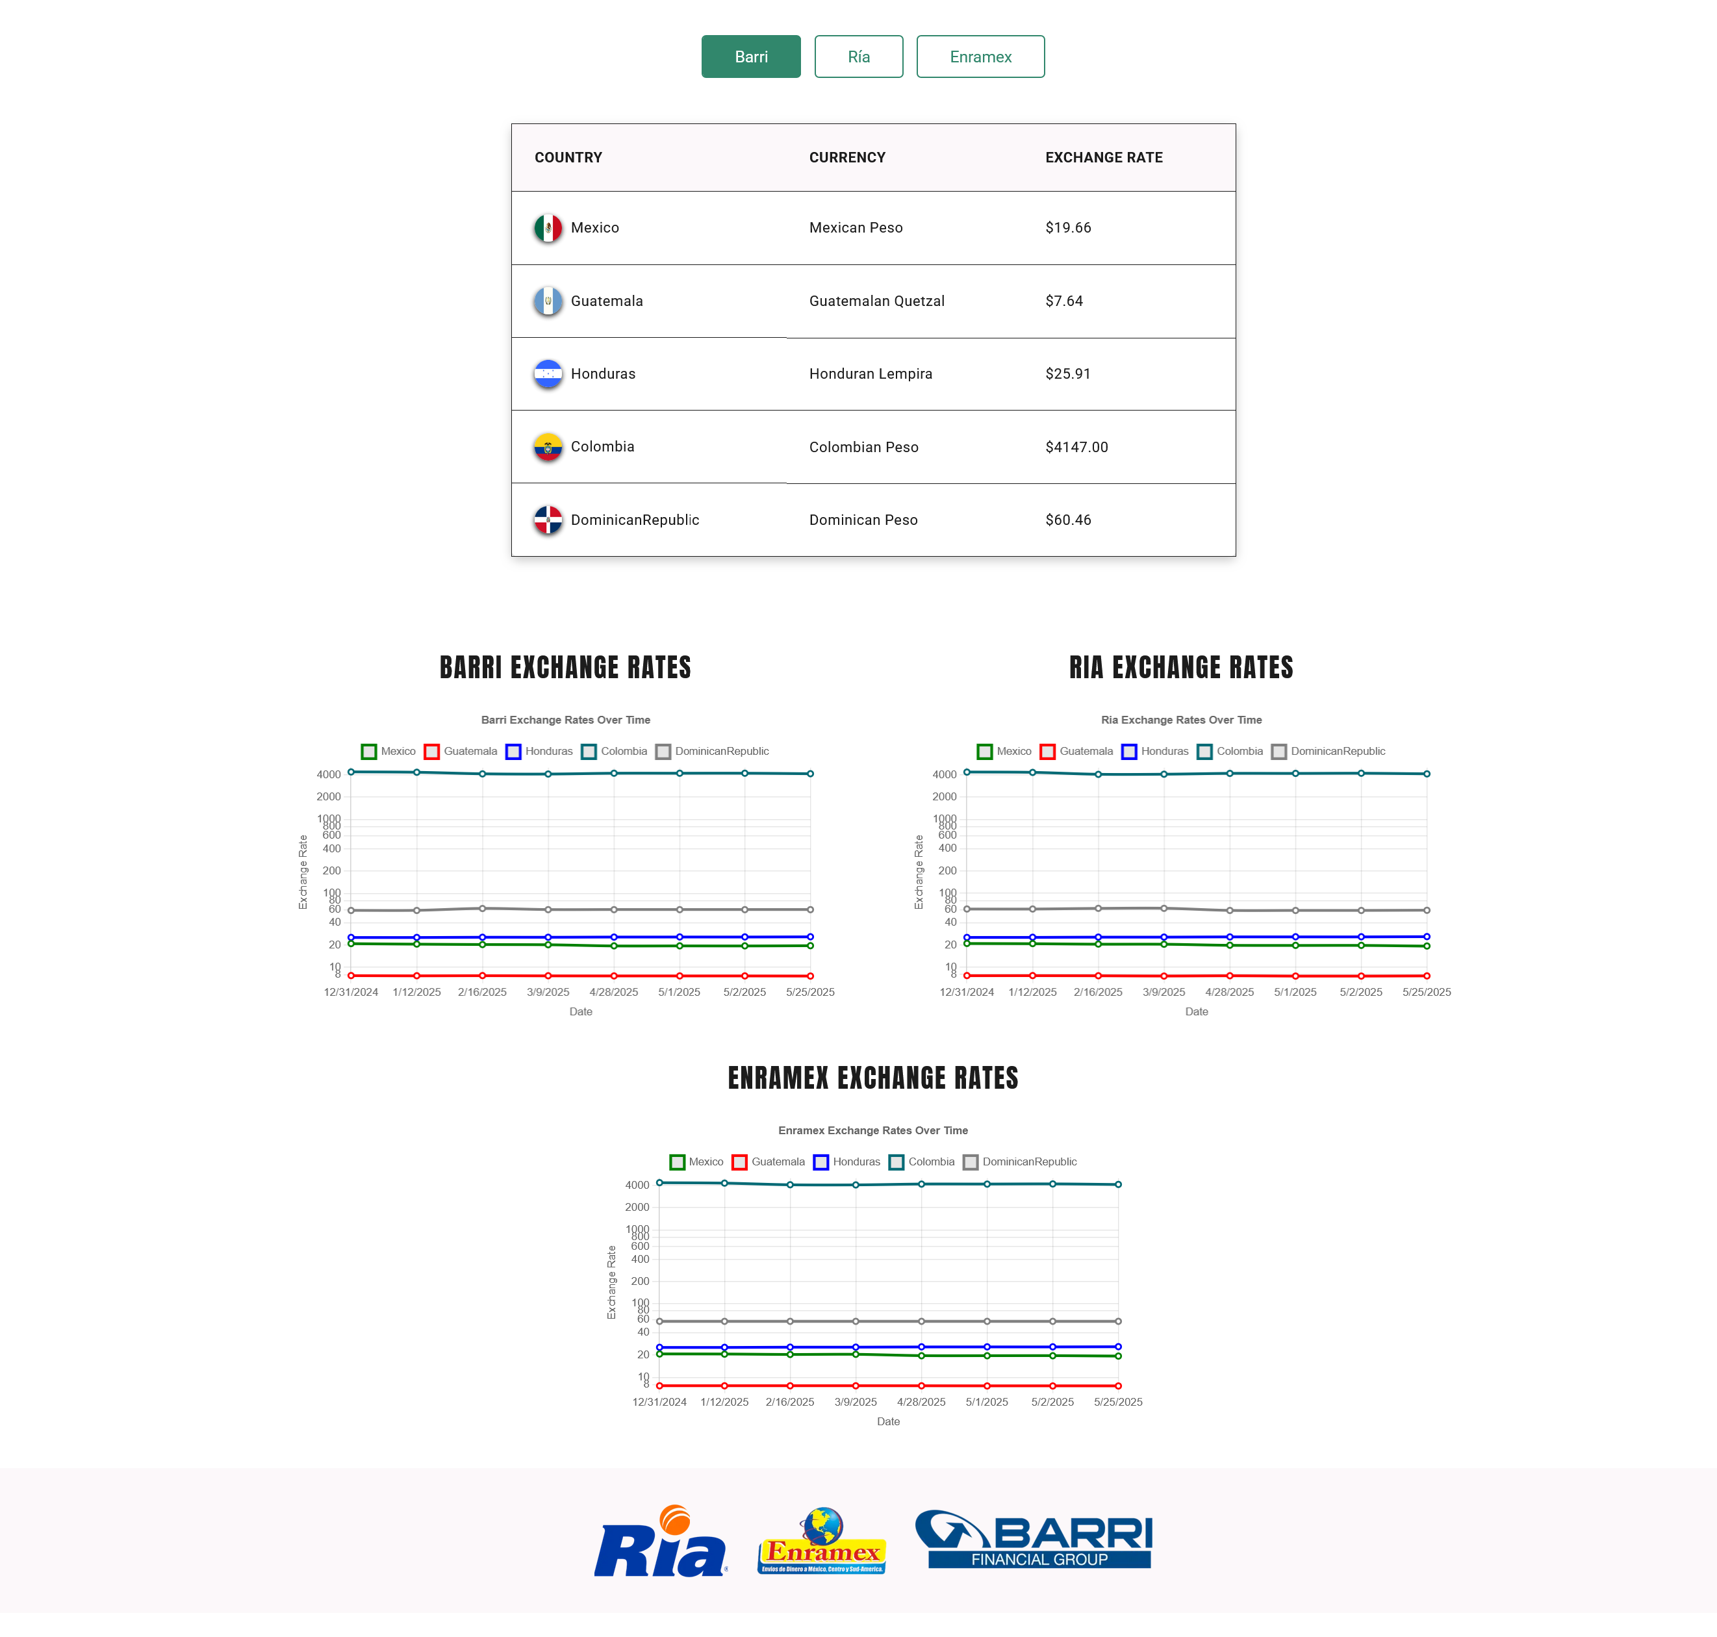Click the $19.66 exchange rate value
Screen dimensions: 1717x1637
(x=1068, y=228)
